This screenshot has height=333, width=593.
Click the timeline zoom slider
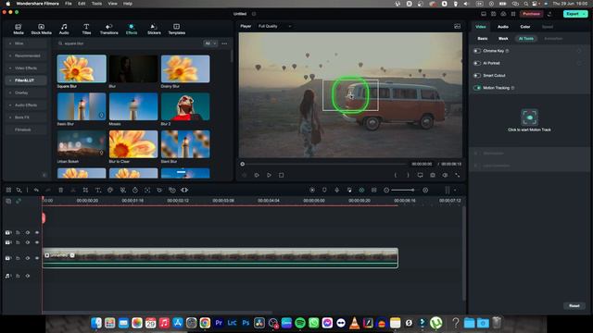tap(404, 190)
